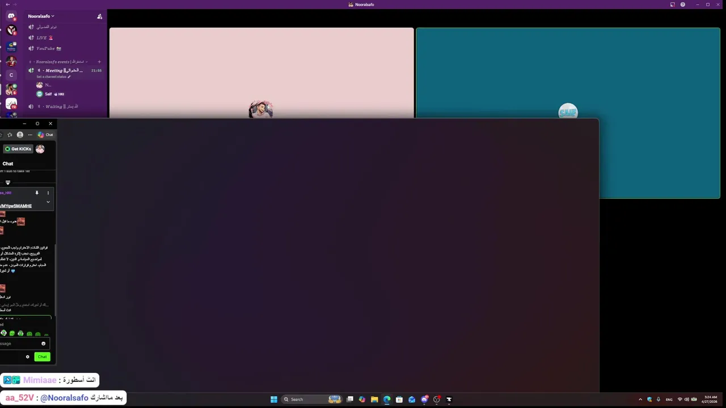Click the browser favorites star icon

[x=10, y=135]
